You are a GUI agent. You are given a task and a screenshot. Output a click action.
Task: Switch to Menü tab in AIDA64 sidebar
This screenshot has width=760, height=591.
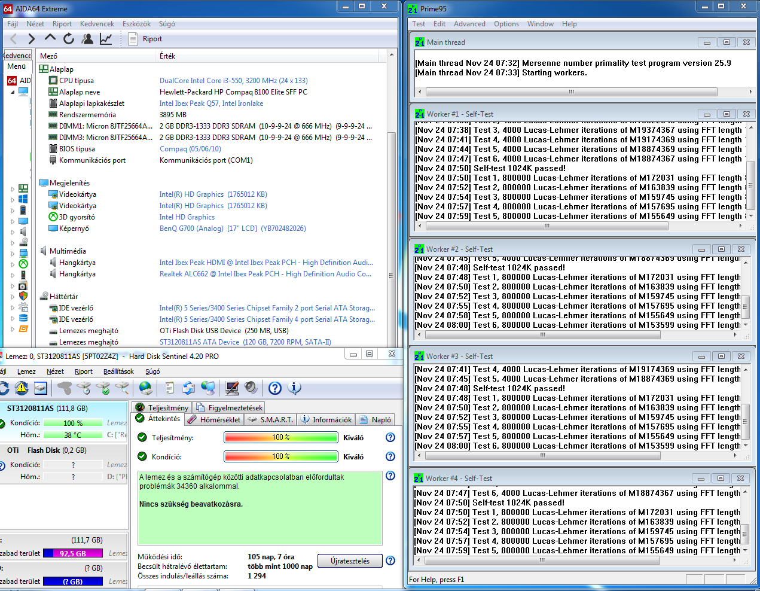[17, 66]
